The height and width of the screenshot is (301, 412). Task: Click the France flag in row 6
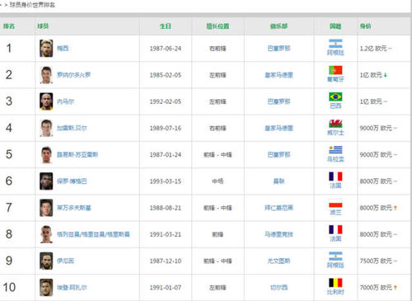click(x=335, y=176)
